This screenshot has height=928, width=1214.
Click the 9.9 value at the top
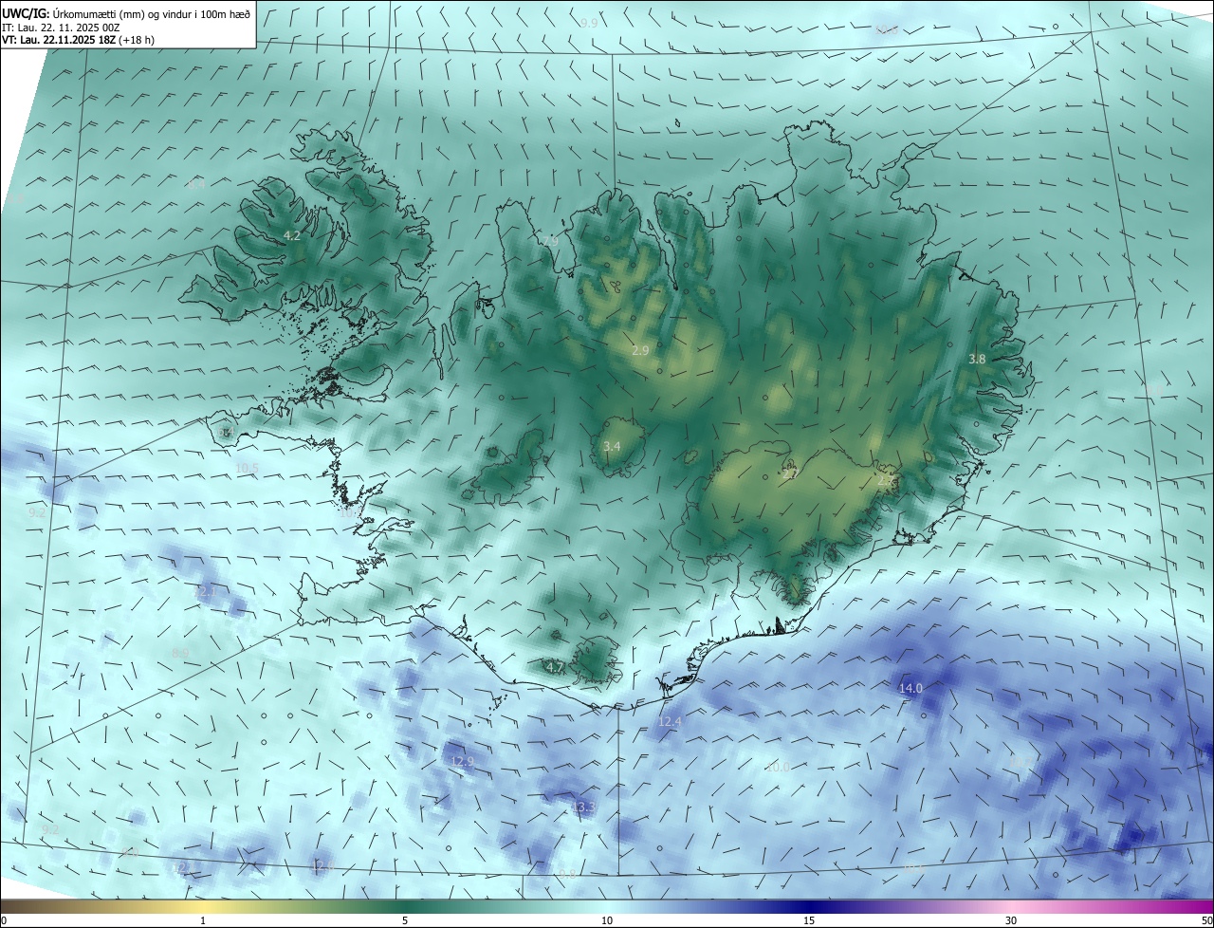(589, 23)
